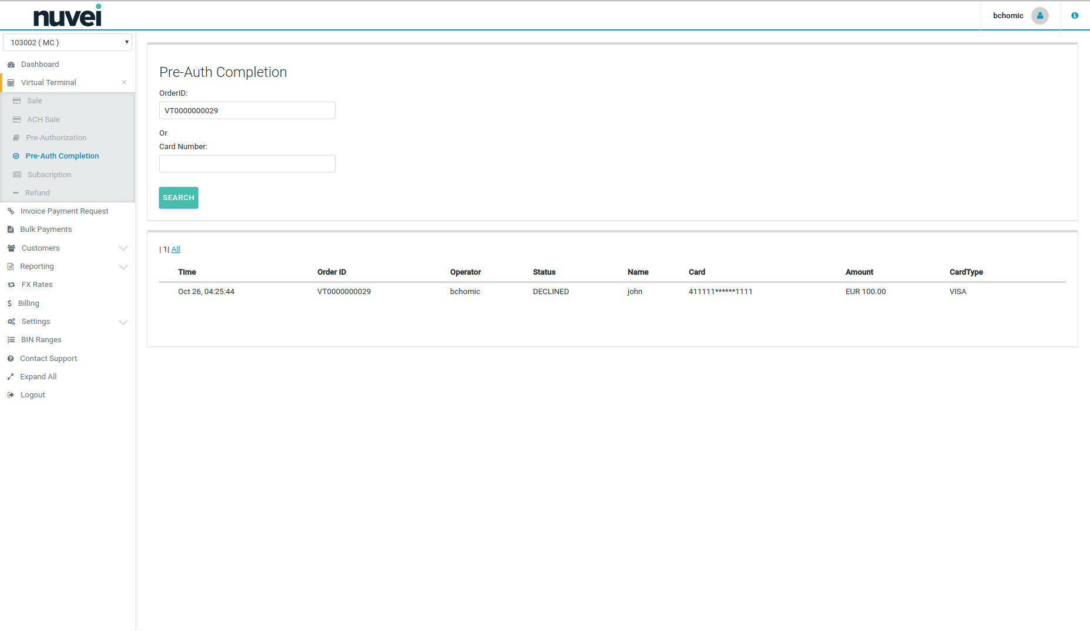
Task: Open the Pre-Authorization menu item
Action: point(56,138)
